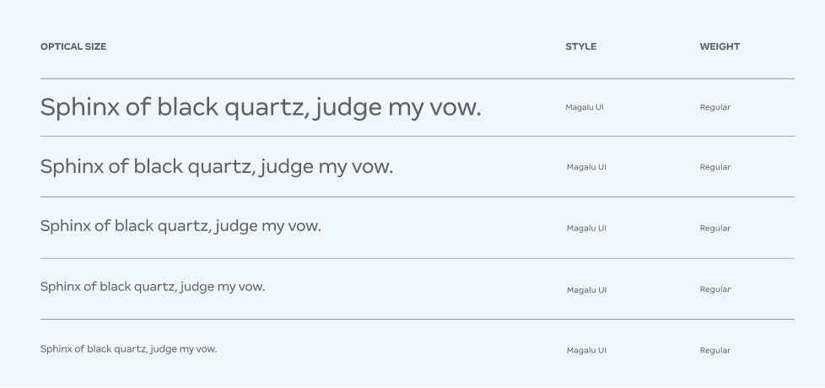Click the STYLE column header
The width and height of the screenshot is (825, 388).
tap(580, 46)
